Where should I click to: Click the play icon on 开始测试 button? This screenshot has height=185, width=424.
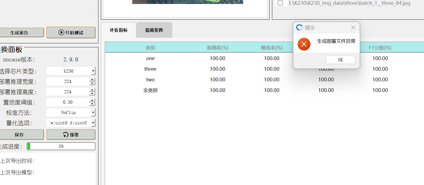pos(61,32)
